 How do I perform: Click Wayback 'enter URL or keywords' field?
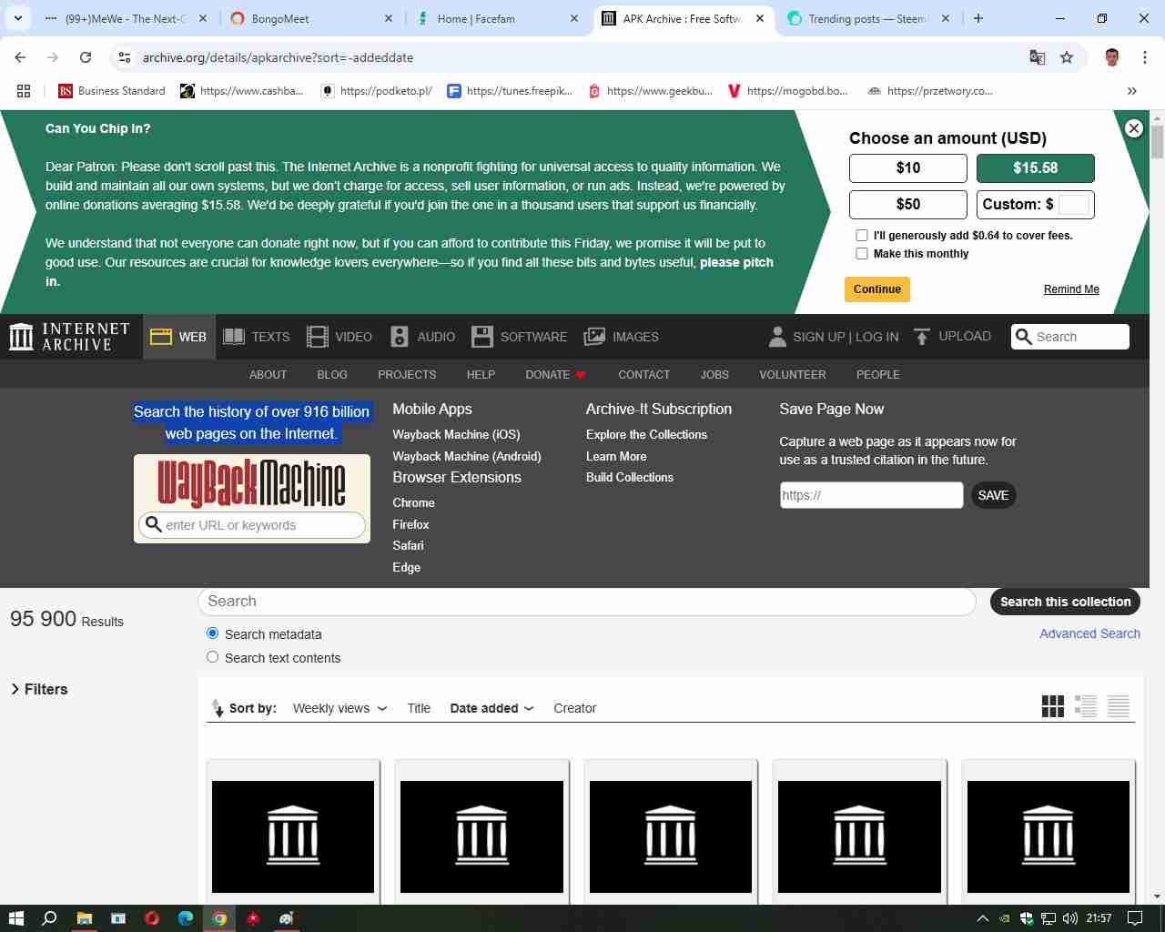[252, 525]
